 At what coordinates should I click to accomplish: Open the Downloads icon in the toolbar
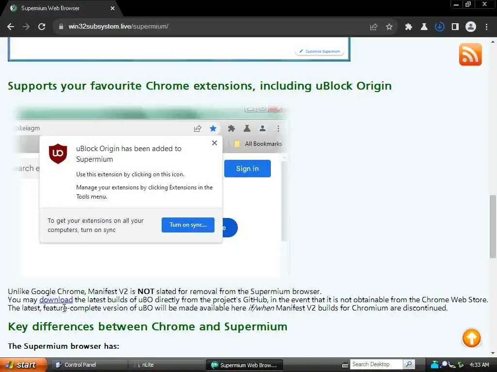[439, 27]
